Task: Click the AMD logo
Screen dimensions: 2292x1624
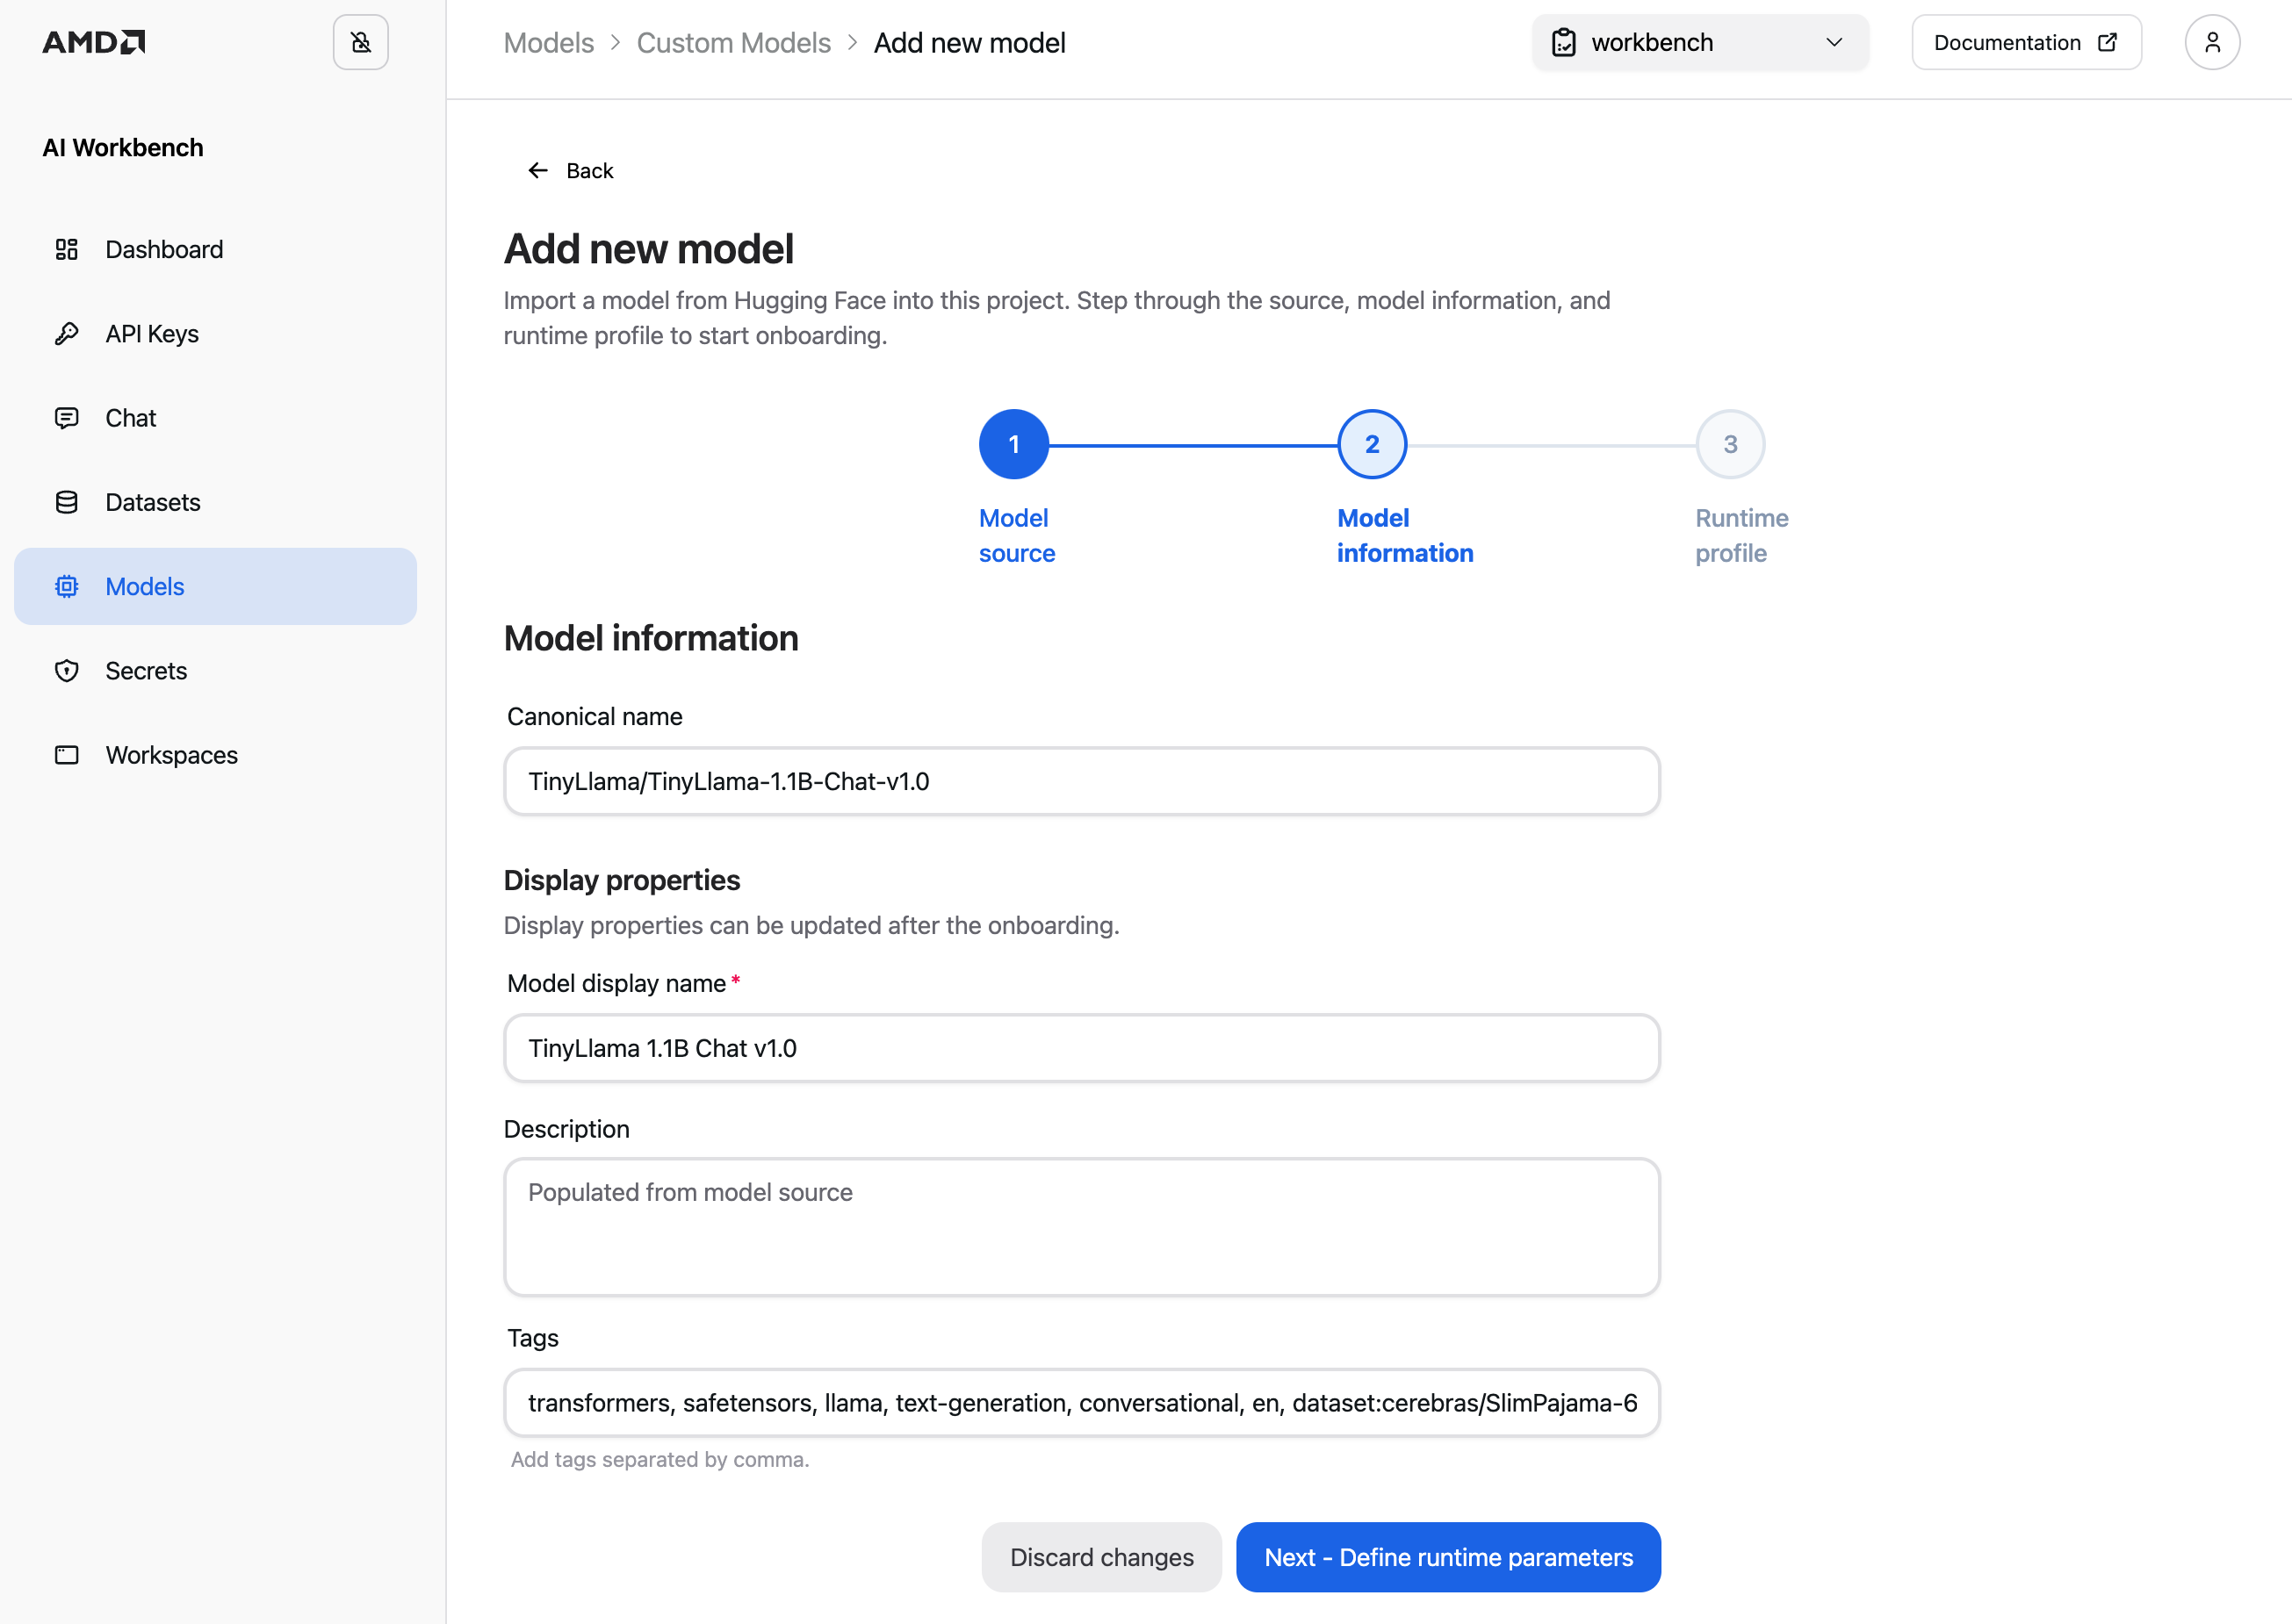Action: pos(94,42)
